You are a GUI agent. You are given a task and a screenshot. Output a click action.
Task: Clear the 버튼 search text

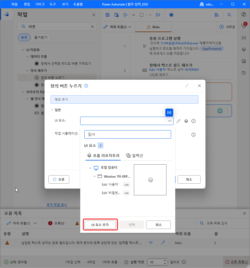(92, 27)
